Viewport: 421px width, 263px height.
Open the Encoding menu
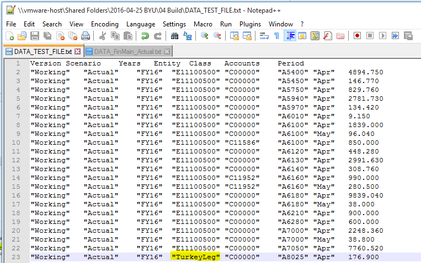(x=104, y=24)
